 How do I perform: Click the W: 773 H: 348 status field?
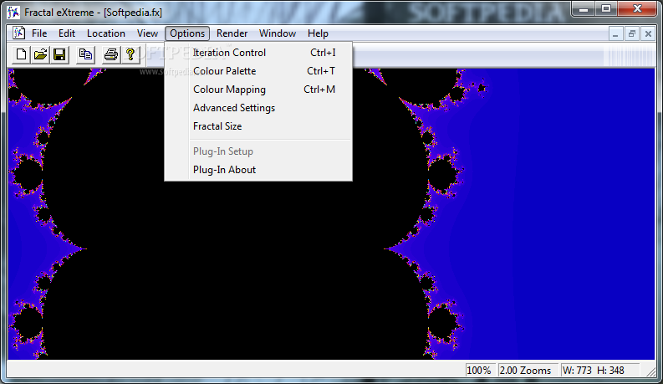pyautogui.click(x=599, y=371)
